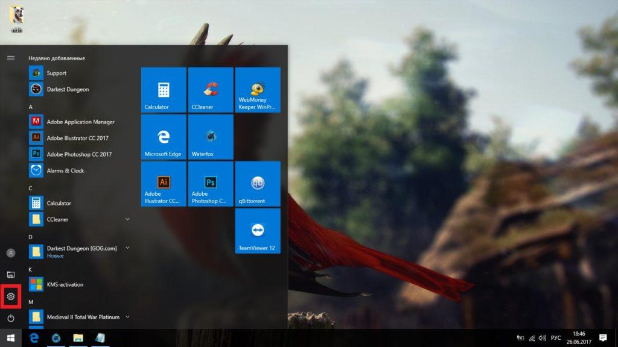
Task: Open Settings gear in Start sidebar
Action: coord(11,296)
